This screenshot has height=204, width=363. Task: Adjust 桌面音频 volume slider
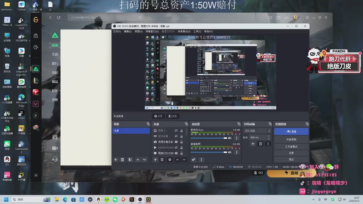209,152
